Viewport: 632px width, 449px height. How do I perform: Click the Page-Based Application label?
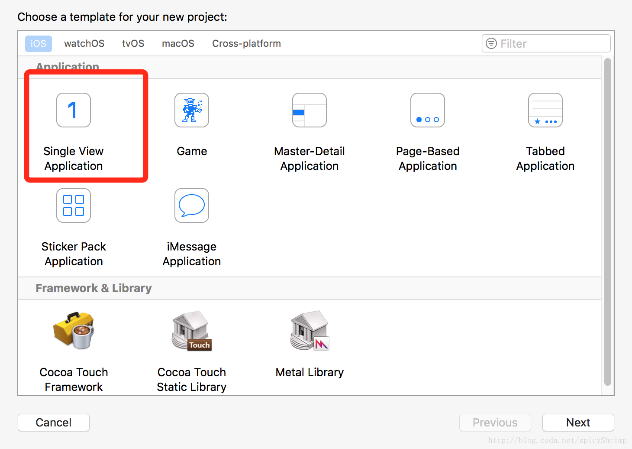[428, 159]
